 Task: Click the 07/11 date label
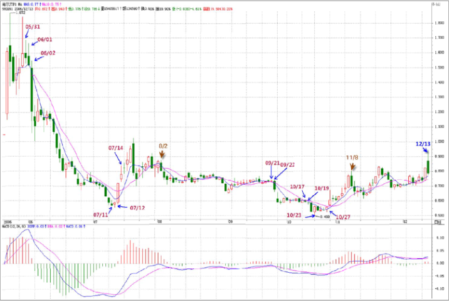coord(102,214)
